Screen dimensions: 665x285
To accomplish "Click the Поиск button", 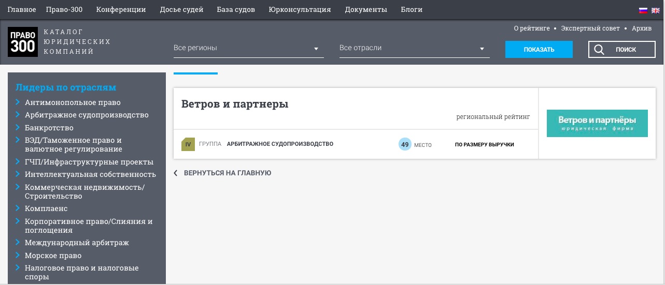I will (622, 50).
